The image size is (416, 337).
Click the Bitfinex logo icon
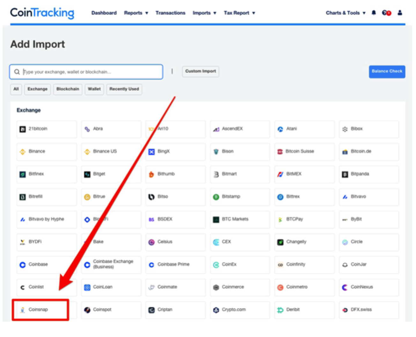click(x=23, y=175)
